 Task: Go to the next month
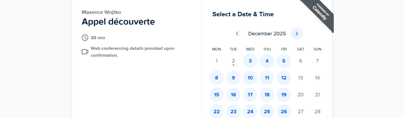pyautogui.click(x=297, y=34)
